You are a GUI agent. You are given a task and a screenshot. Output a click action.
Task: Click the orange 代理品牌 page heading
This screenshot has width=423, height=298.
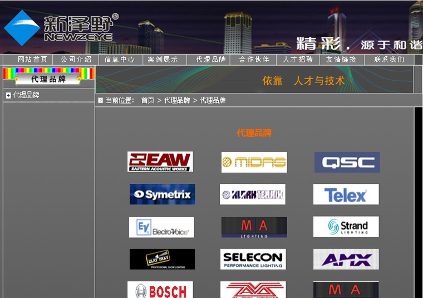coord(254,133)
